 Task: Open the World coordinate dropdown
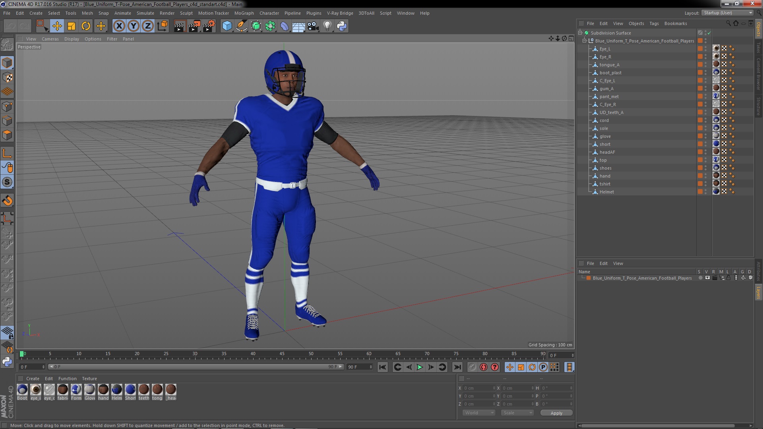tap(479, 413)
